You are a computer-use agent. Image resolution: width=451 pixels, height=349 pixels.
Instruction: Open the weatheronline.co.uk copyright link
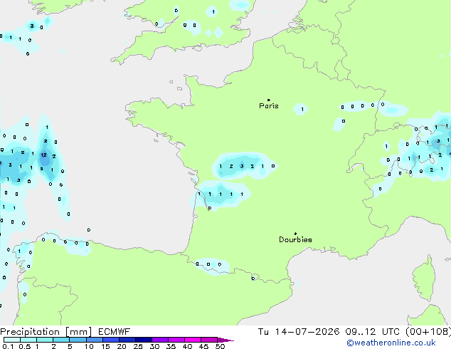coord(391,343)
